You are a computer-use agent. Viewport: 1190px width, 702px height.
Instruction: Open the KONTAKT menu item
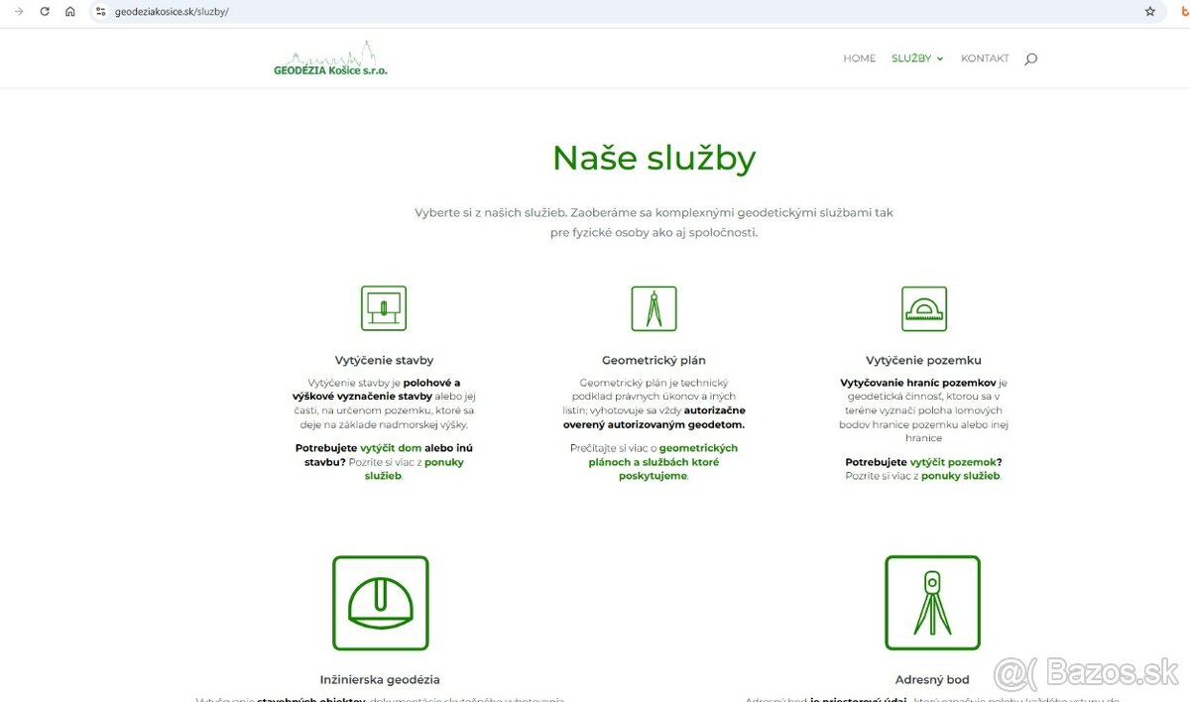coord(985,58)
